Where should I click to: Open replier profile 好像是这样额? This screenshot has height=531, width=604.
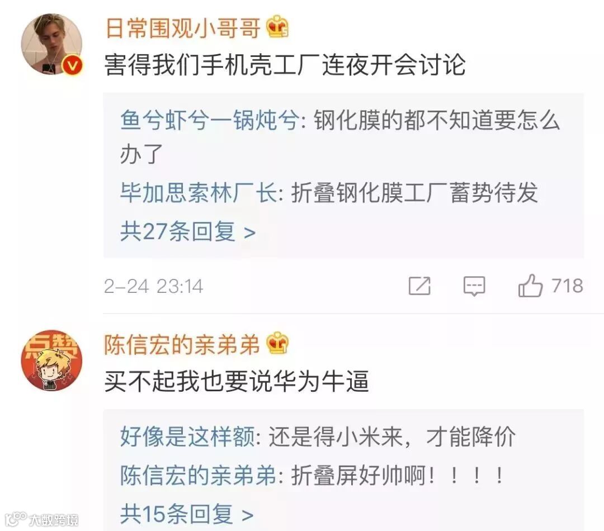[x=187, y=437]
